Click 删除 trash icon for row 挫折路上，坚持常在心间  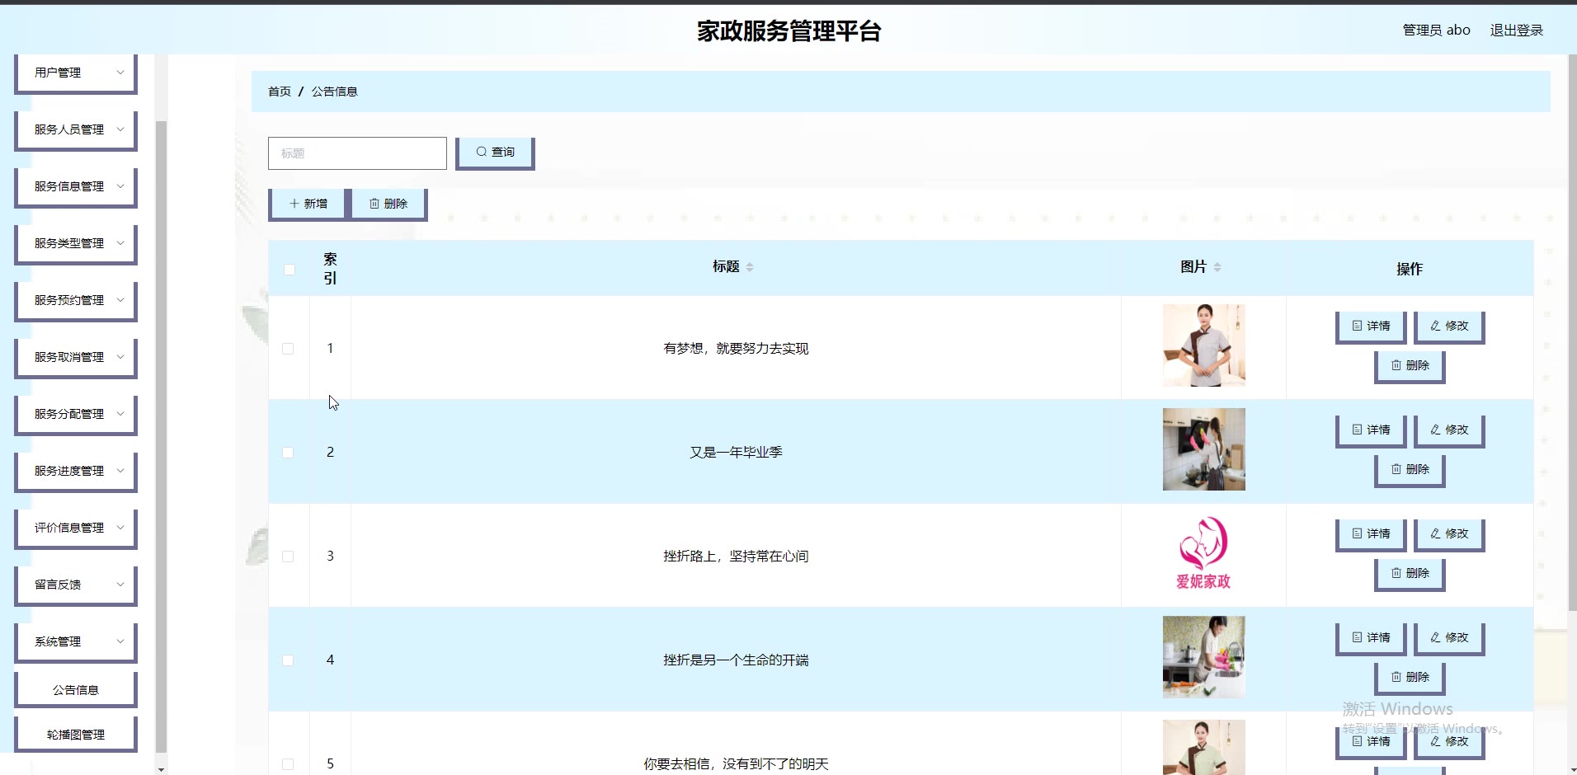[x=1396, y=573]
